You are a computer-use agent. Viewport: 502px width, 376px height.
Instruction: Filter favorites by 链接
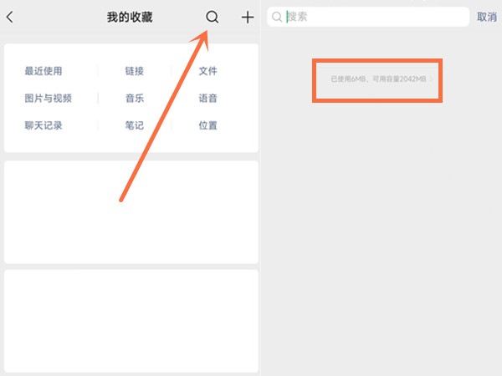134,71
